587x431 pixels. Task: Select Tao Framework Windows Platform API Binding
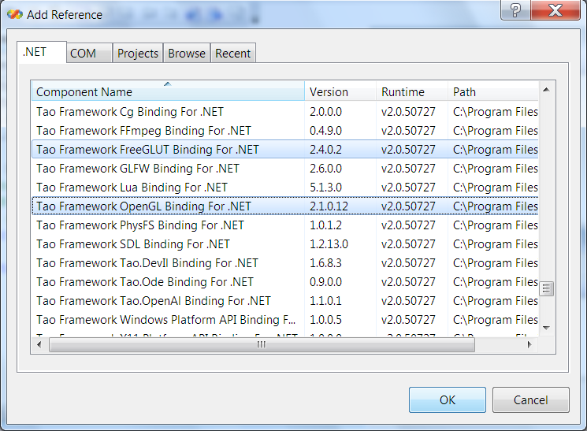point(285,320)
